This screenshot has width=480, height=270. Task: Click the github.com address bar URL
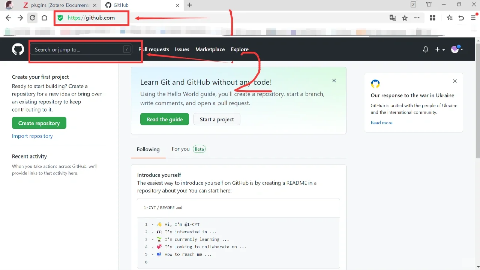tap(91, 18)
